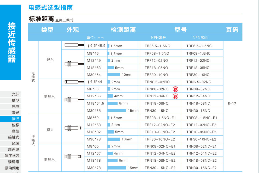Image resolution: width=259 pixels, height=173 pixels.
Task: Go to the 超声波 category
Action: click(14, 149)
